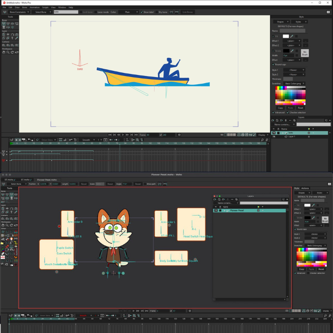Select the Layer 1 row in the top Layers panel

pyautogui.click(x=300, y=137)
